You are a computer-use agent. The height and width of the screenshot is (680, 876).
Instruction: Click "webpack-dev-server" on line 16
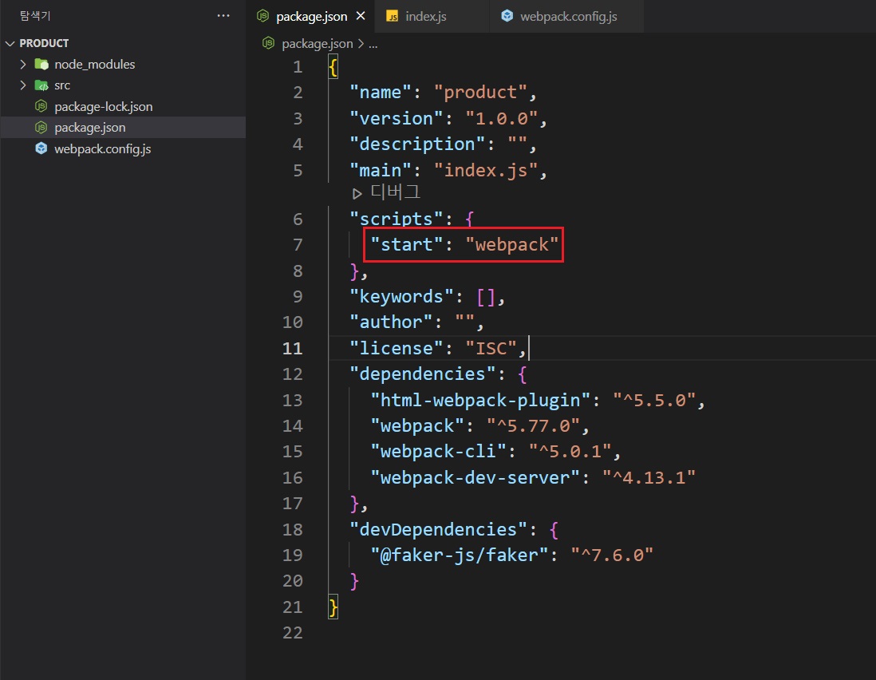tap(475, 478)
